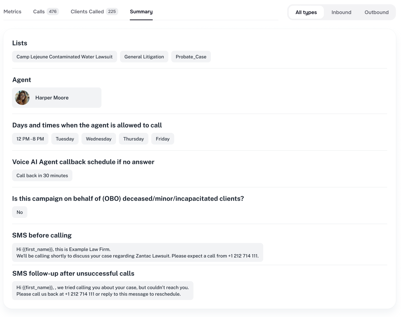
Task: Select the 12 PM - 8 PM time chip
Action: click(x=30, y=139)
